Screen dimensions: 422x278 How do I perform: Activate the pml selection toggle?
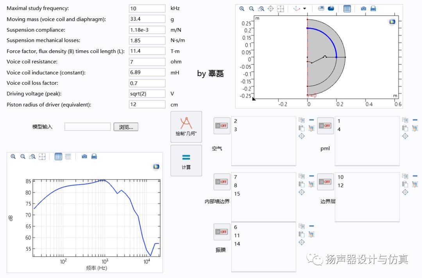coord(325,126)
